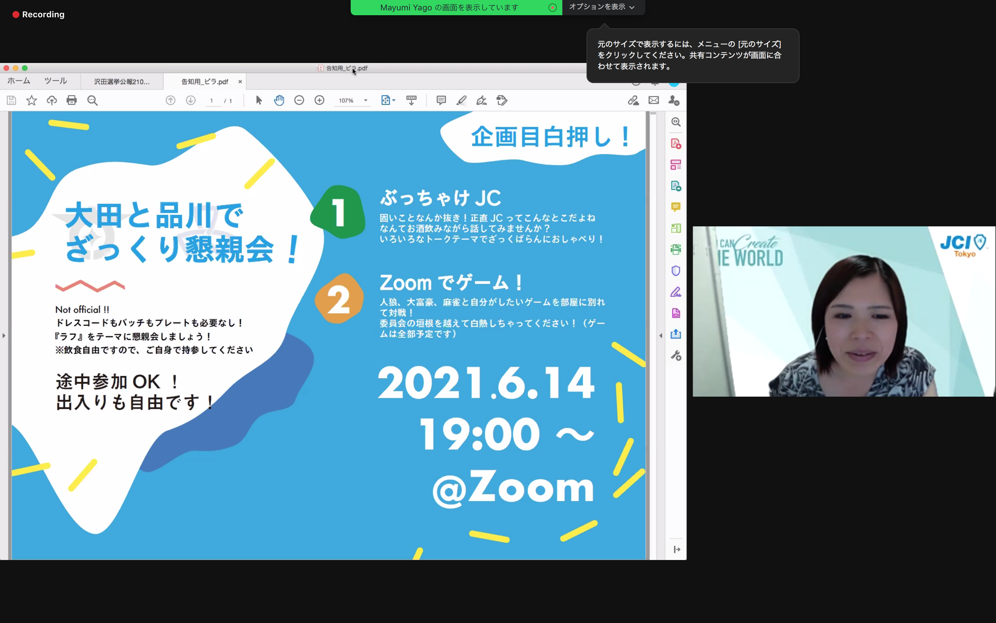The width and height of the screenshot is (996, 623).
Task: Expand the left navigation pane arrow
Action: click(x=4, y=335)
